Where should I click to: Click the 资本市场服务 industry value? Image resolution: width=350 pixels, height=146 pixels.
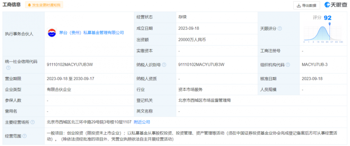click(x=191, y=90)
